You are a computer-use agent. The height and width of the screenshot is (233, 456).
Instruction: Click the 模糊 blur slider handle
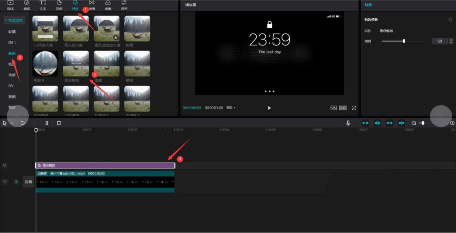click(404, 41)
